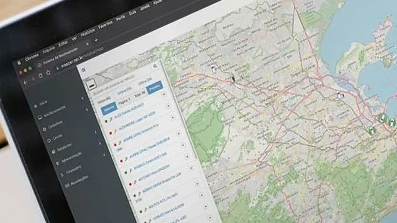
Task: Click the white vehicle marker west of the black one
Action: 213,69
